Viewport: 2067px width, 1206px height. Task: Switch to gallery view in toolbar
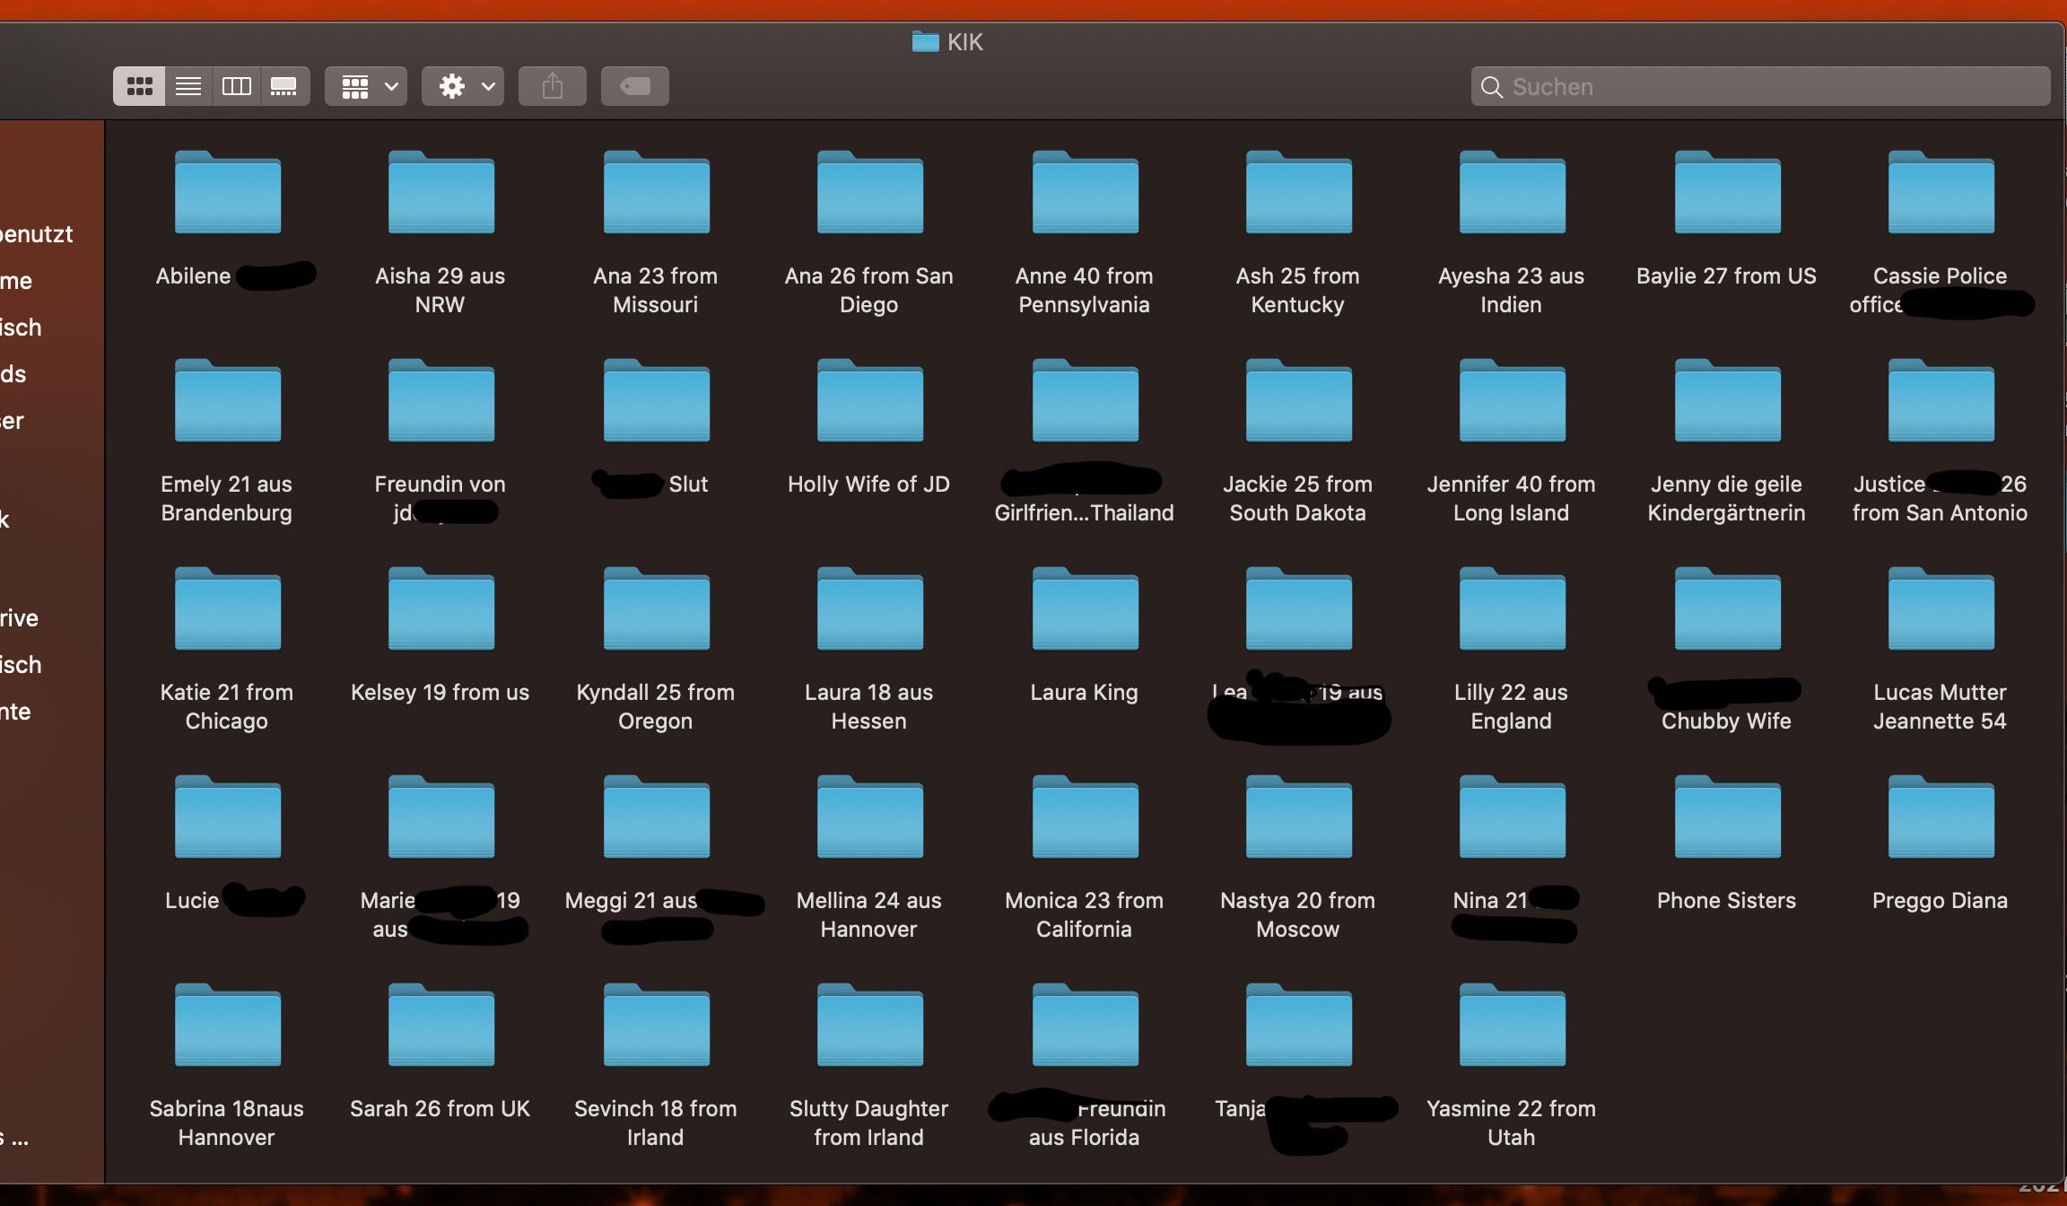tap(284, 86)
